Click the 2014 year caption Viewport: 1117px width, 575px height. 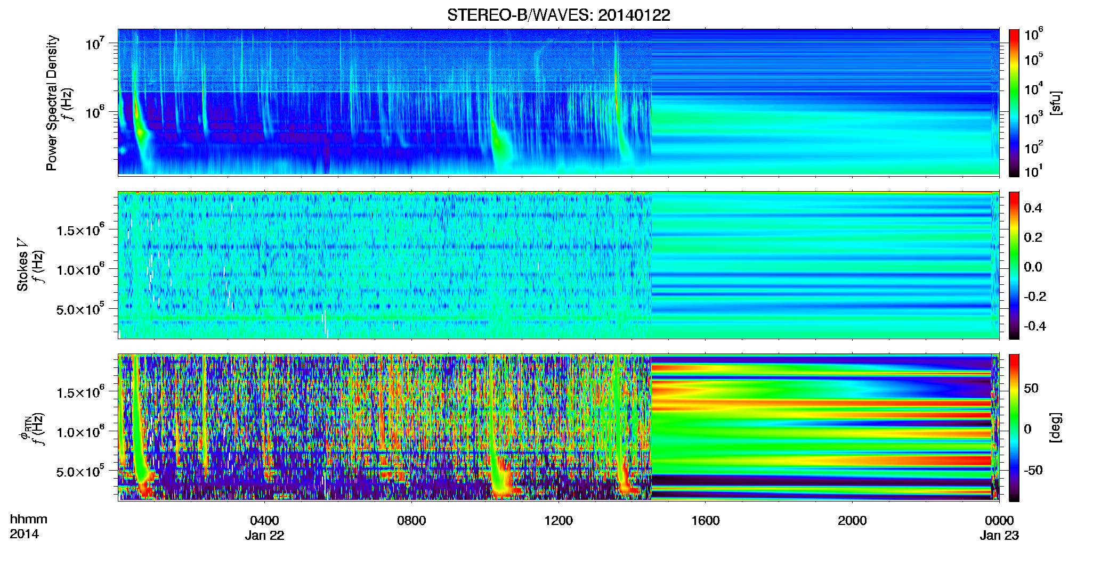(24, 534)
